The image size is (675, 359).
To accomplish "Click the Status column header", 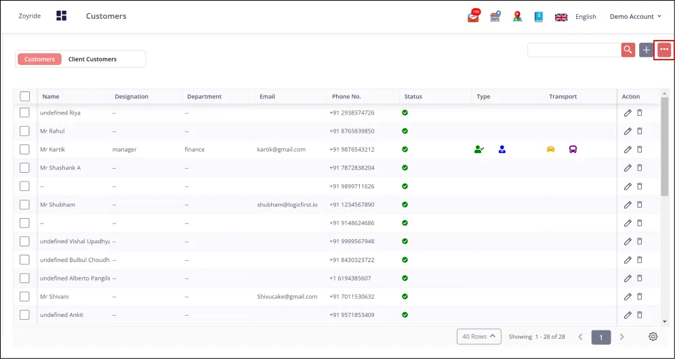I will (413, 96).
